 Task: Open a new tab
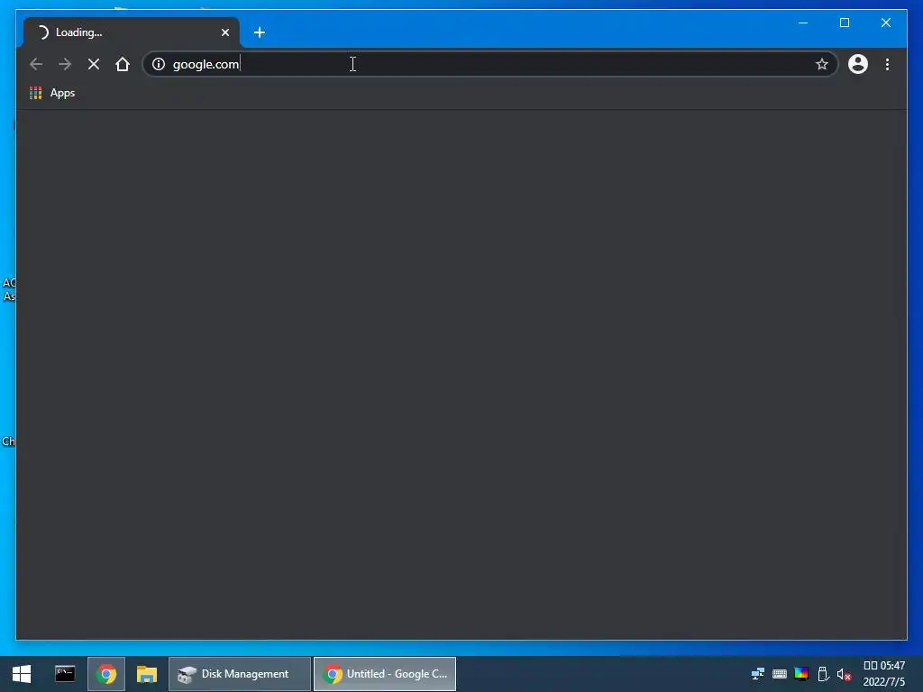click(x=259, y=32)
